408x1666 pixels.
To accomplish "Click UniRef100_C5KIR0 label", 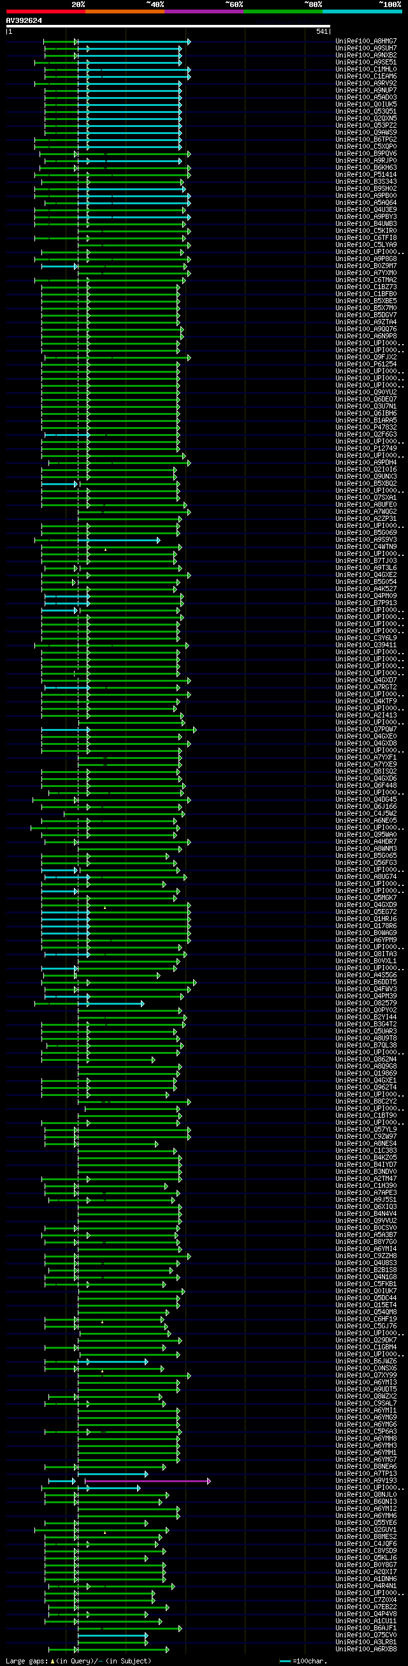I will point(366,231).
